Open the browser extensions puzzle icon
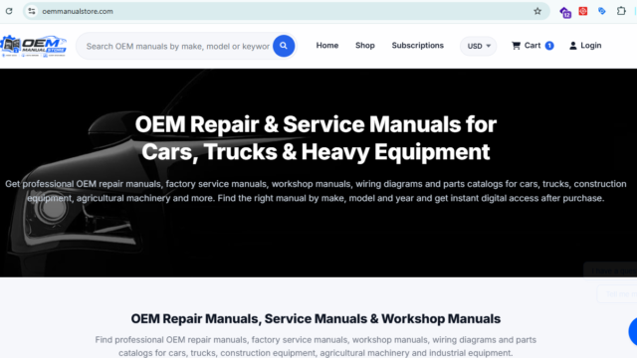 point(621,11)
